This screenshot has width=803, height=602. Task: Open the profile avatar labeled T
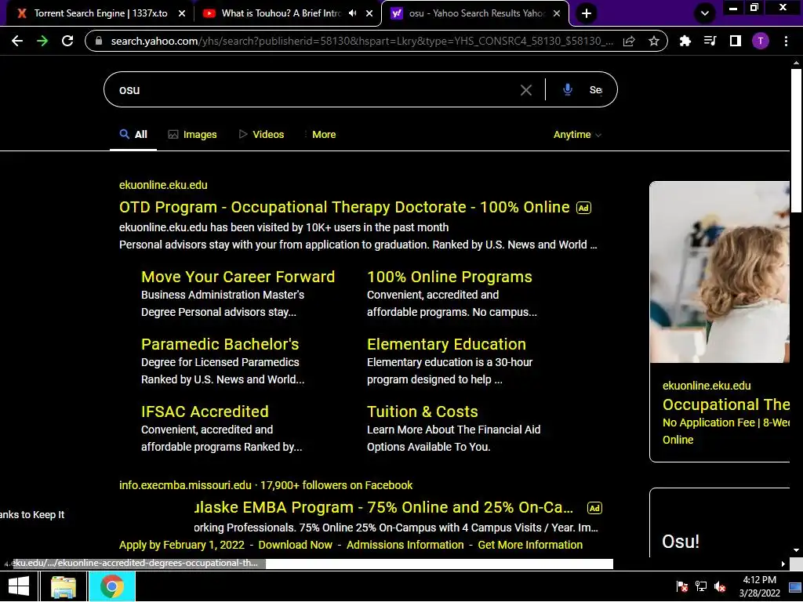(760, 41)
